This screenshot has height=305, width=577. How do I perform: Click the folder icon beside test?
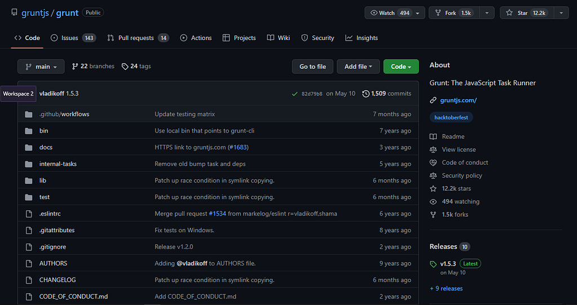click(29, 197)
